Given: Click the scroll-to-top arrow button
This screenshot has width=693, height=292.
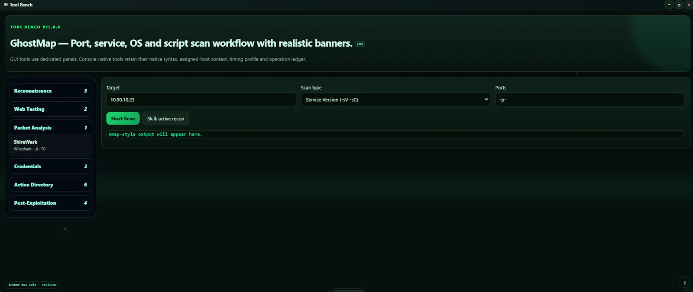Looking at the screenshot, I should pos(684,282).
